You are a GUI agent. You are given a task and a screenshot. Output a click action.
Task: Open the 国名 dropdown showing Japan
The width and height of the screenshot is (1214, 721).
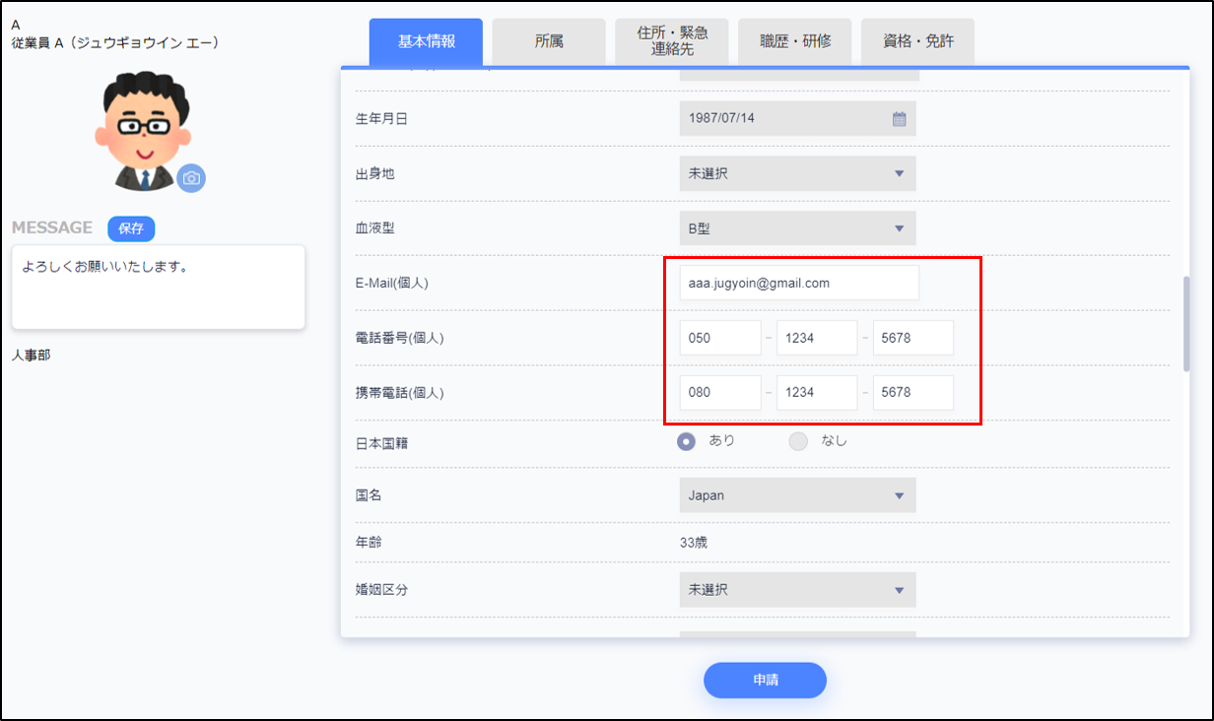coord(797,495)
